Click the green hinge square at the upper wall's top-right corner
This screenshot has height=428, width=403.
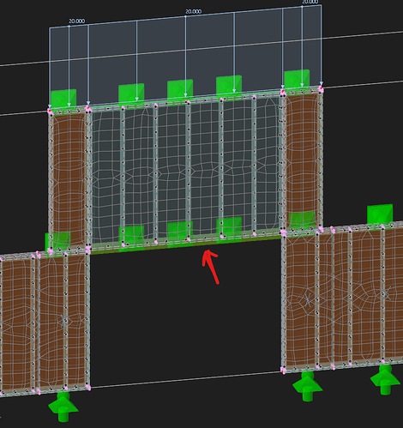(x=297, y=79)
